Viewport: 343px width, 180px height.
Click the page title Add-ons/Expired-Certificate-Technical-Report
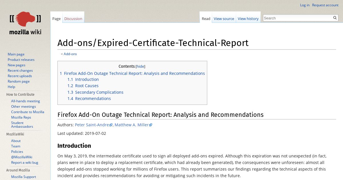pyautogui.click(x=153, y=43)
